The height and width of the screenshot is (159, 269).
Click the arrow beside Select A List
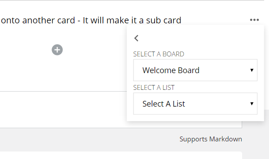(x=252, y=104)
